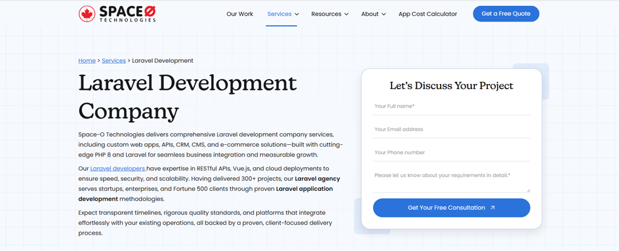
Task: Open the Laravel developers link
Action: tap(119, 168)
